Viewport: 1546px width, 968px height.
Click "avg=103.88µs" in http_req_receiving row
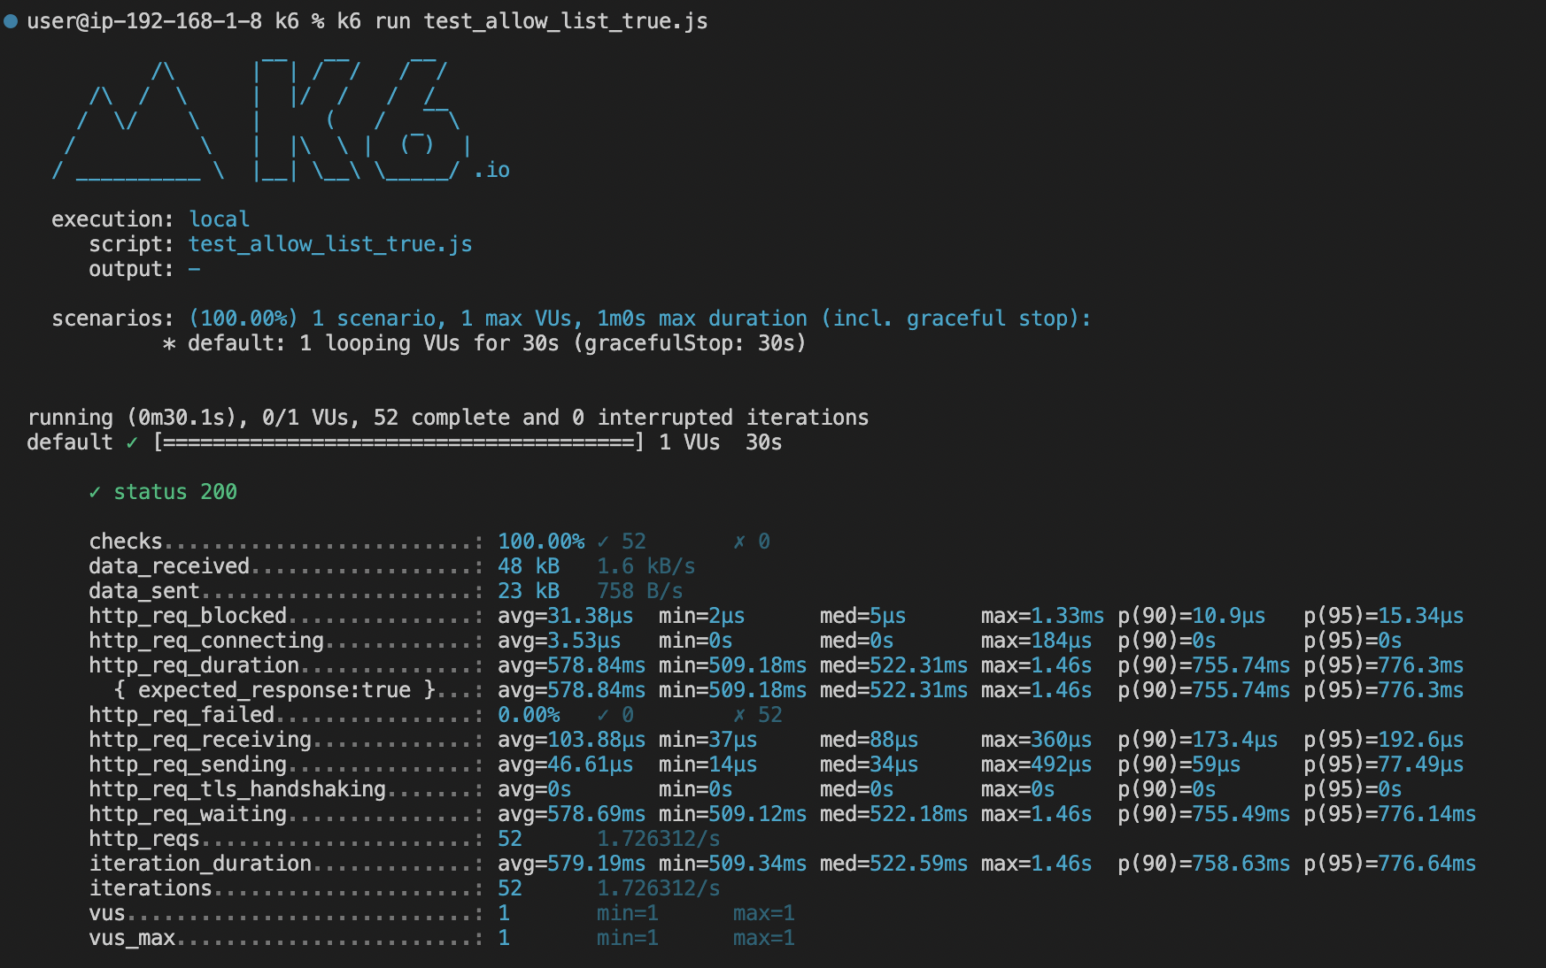[572, 740]
